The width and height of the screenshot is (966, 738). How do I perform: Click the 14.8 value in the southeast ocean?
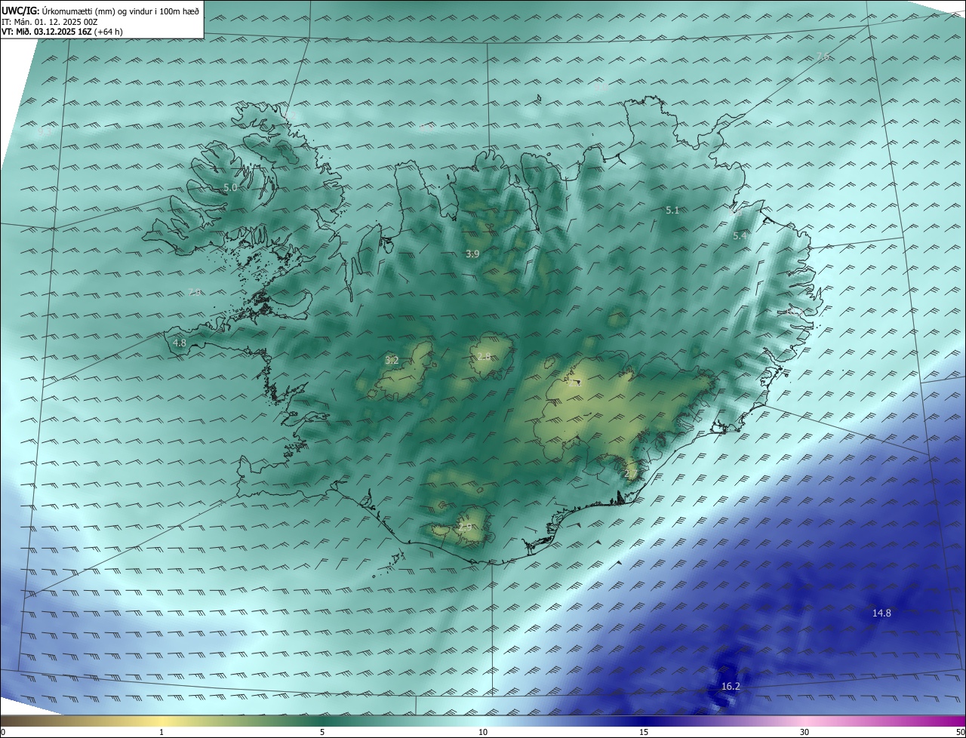coord(881,613)
